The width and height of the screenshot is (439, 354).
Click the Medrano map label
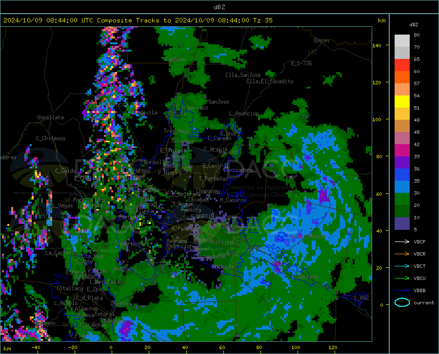pos(177,241)
